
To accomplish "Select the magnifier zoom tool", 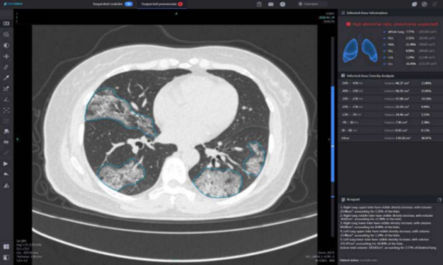I will coord(6,35).
